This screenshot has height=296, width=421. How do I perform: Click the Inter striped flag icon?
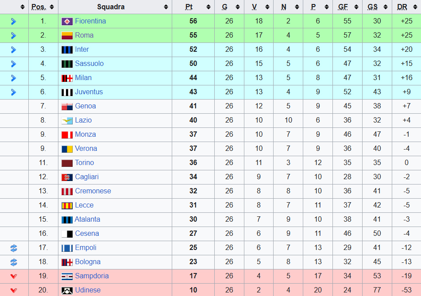click(x=67, y=50)
